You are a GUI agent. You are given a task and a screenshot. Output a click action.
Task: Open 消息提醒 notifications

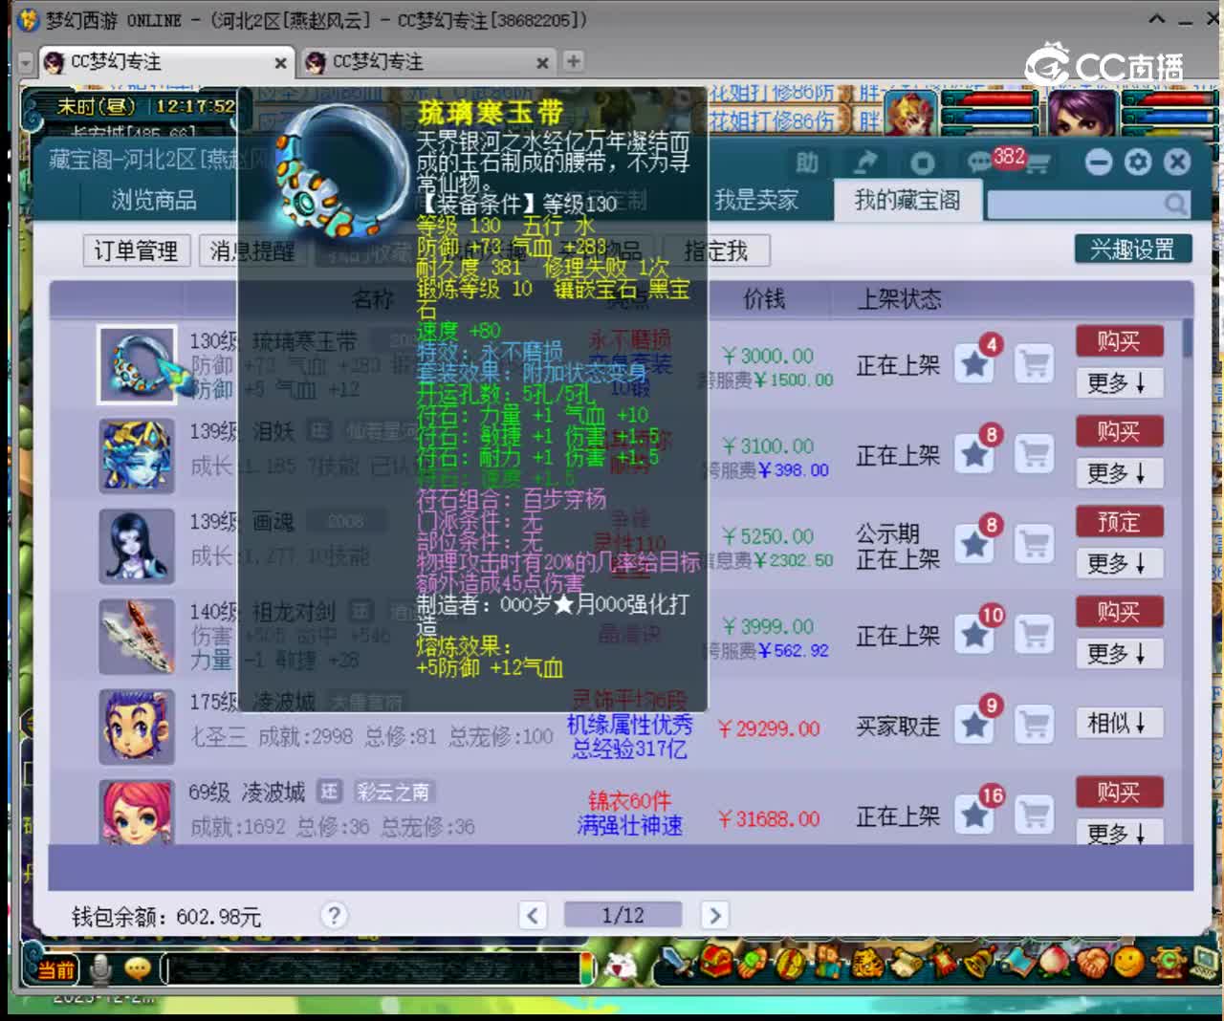click(x=252, y=250)
